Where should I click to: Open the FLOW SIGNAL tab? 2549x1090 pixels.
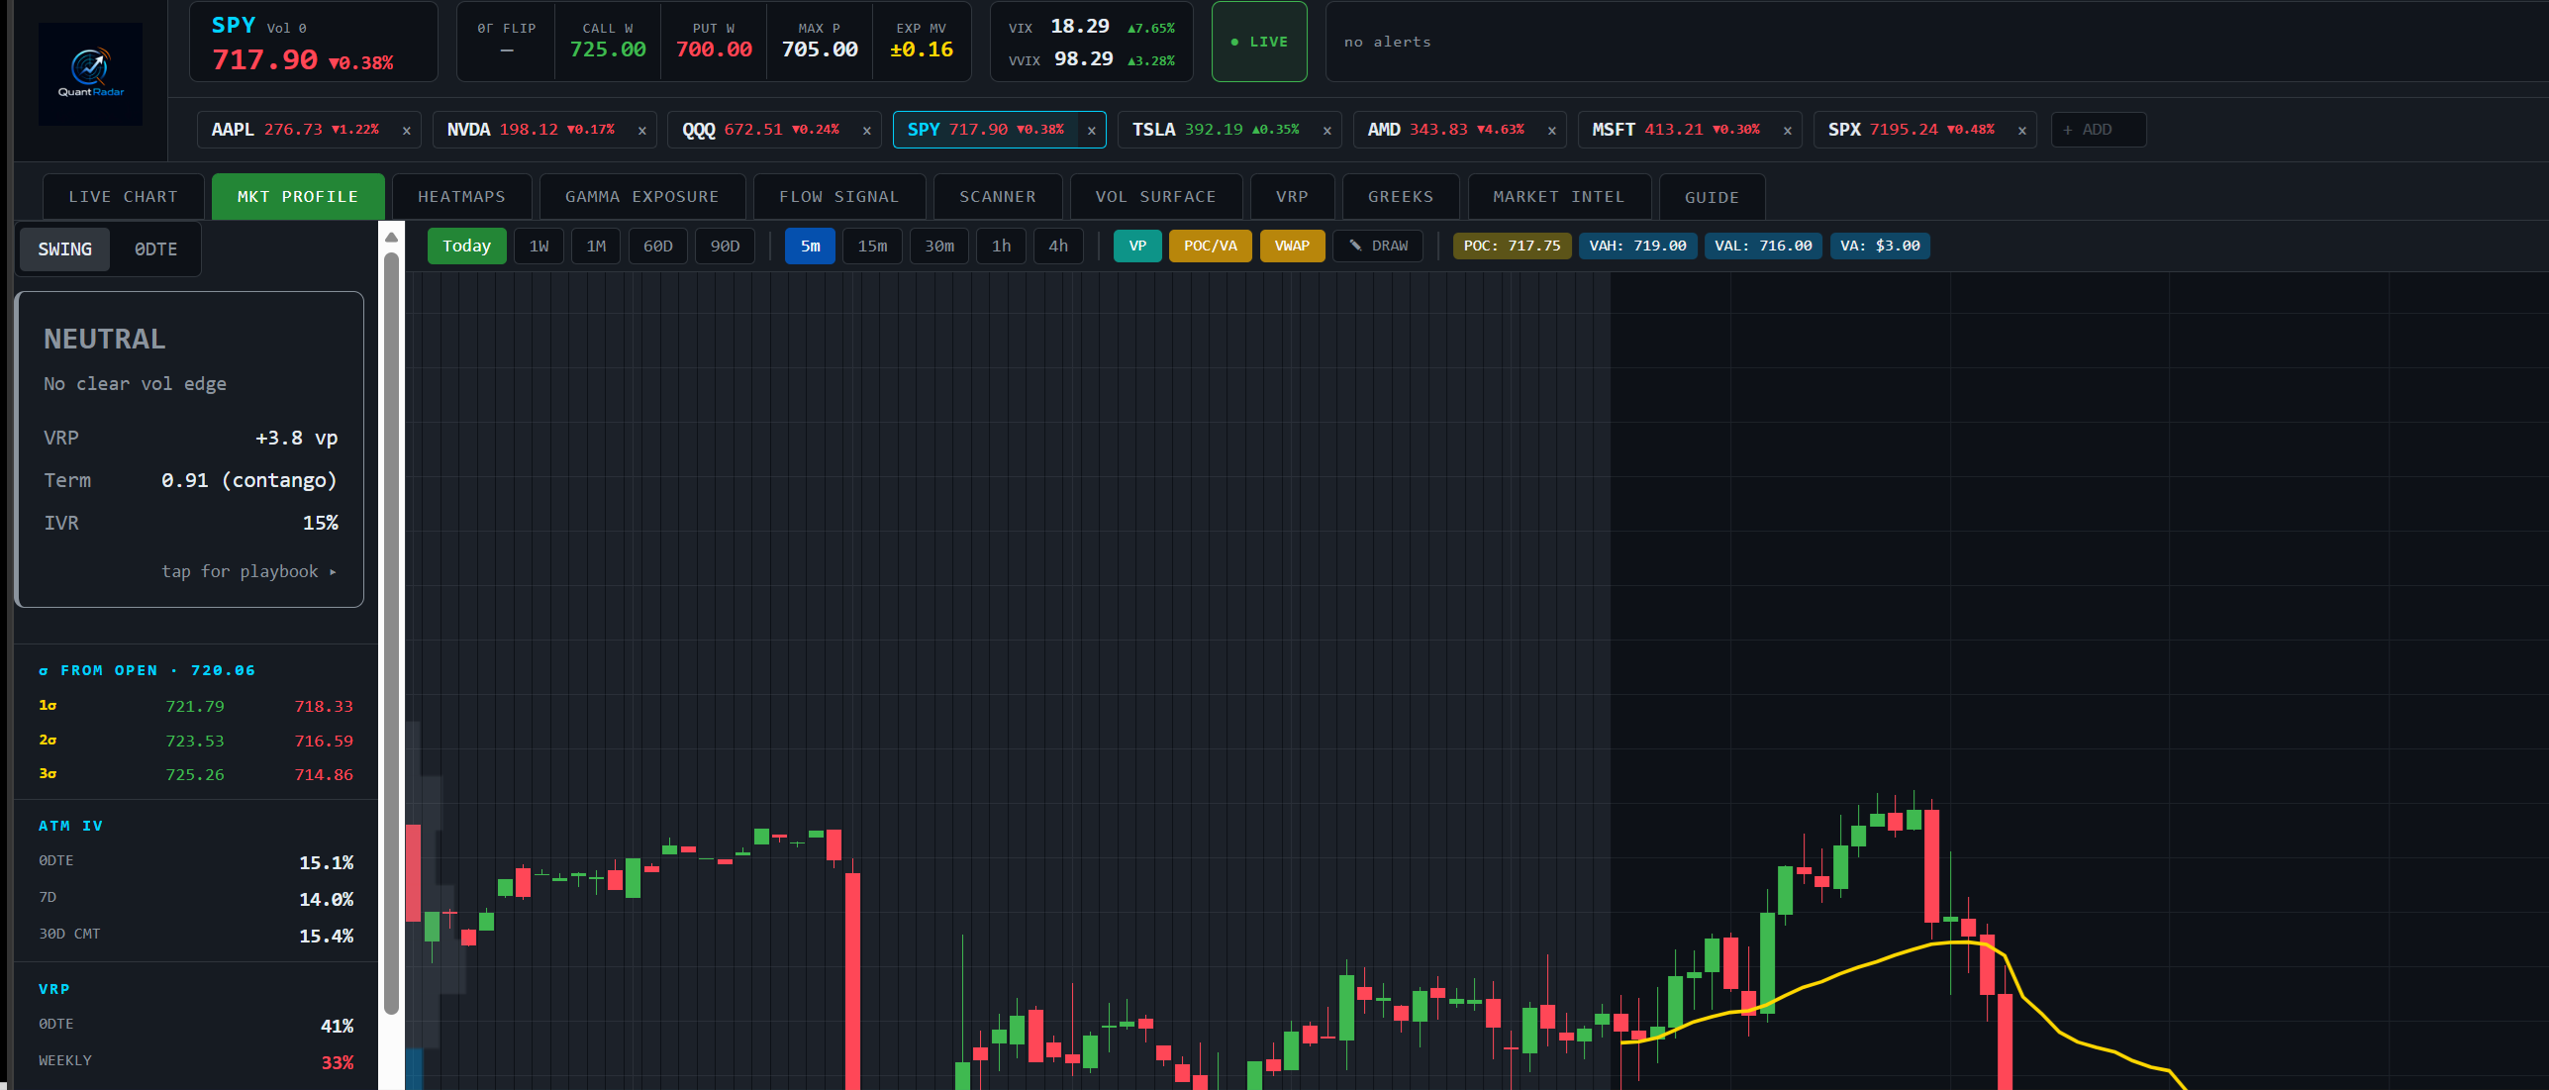[838, 197]
